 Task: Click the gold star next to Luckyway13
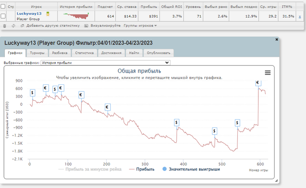tap(48, 14)
